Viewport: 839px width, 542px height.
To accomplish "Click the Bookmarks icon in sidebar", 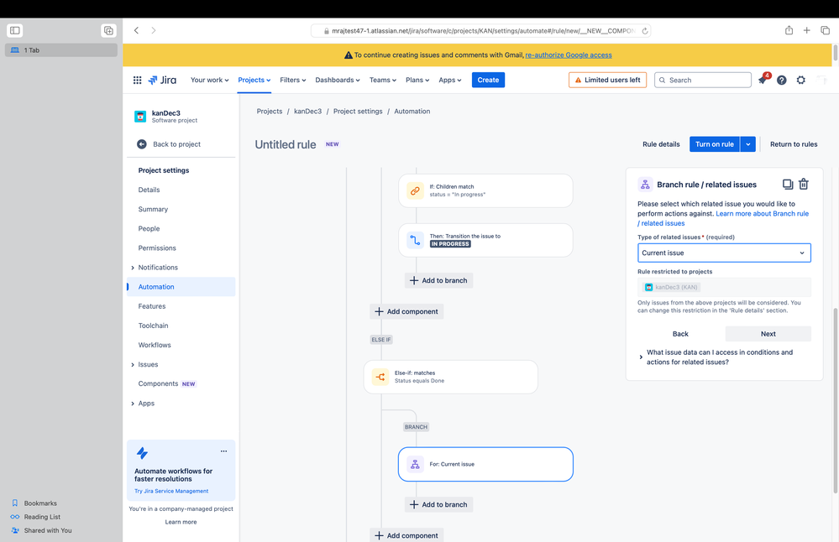I will (15, 503).
